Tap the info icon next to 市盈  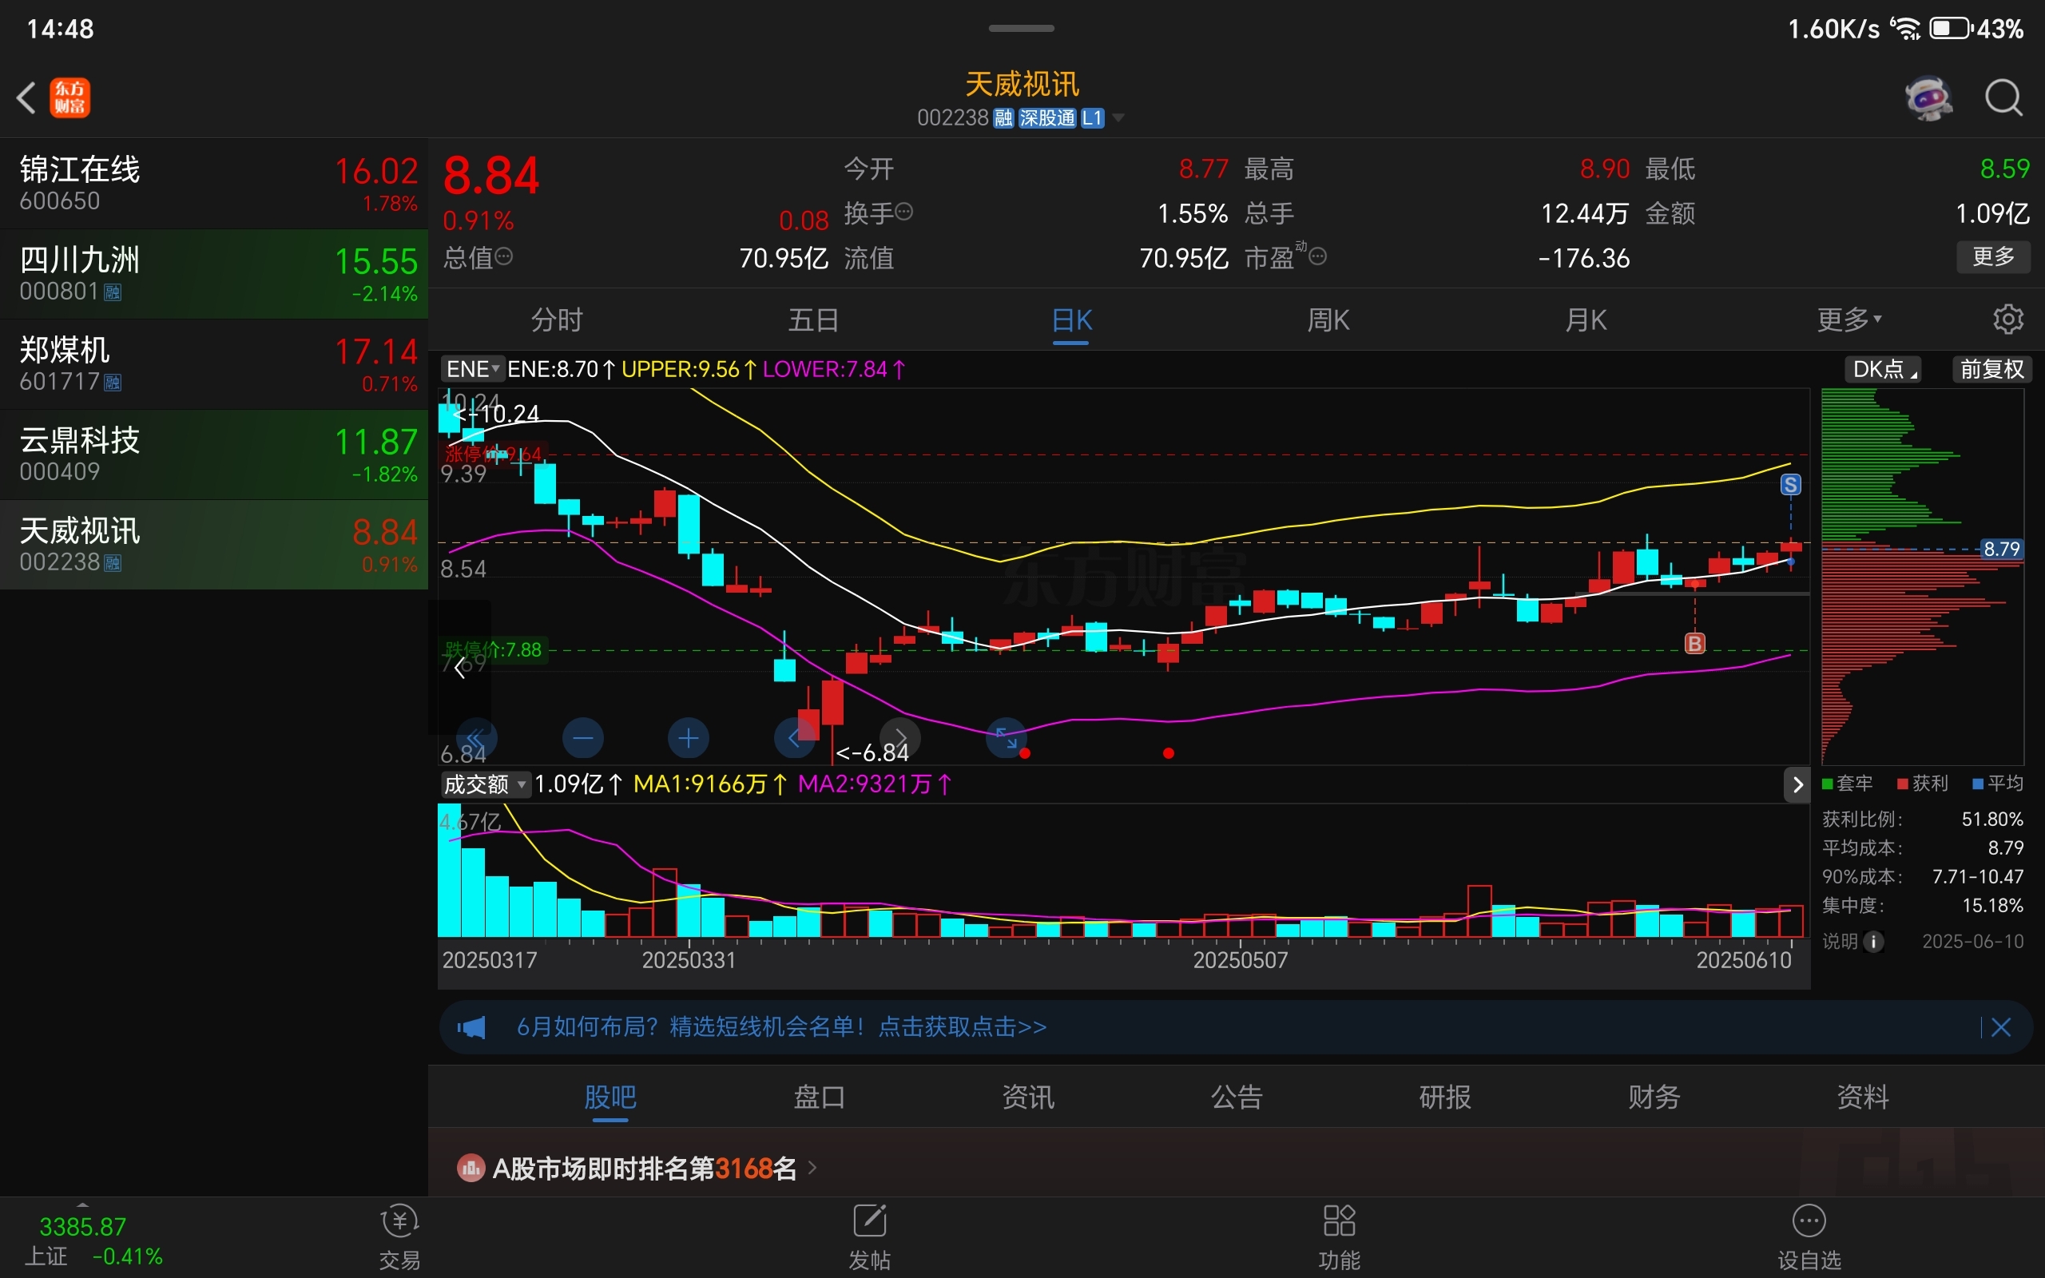coord(1317,256)
